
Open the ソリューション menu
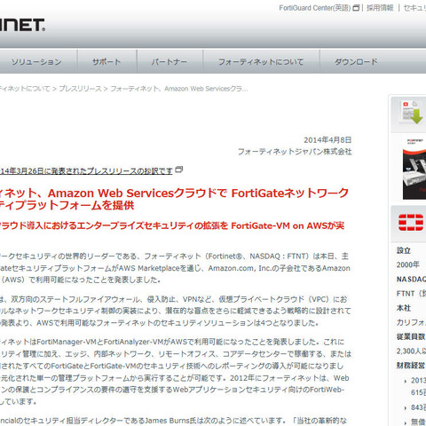coord(36,62)
